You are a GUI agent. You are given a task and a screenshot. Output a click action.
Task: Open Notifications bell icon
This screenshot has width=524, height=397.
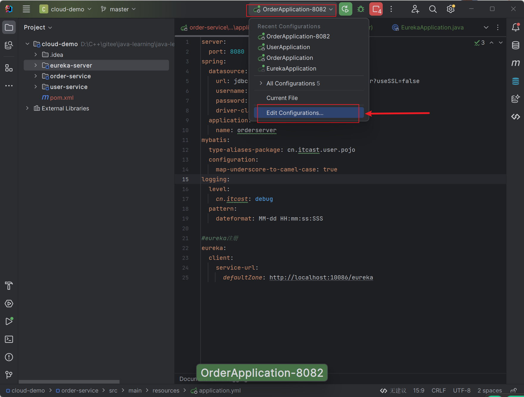516,27
